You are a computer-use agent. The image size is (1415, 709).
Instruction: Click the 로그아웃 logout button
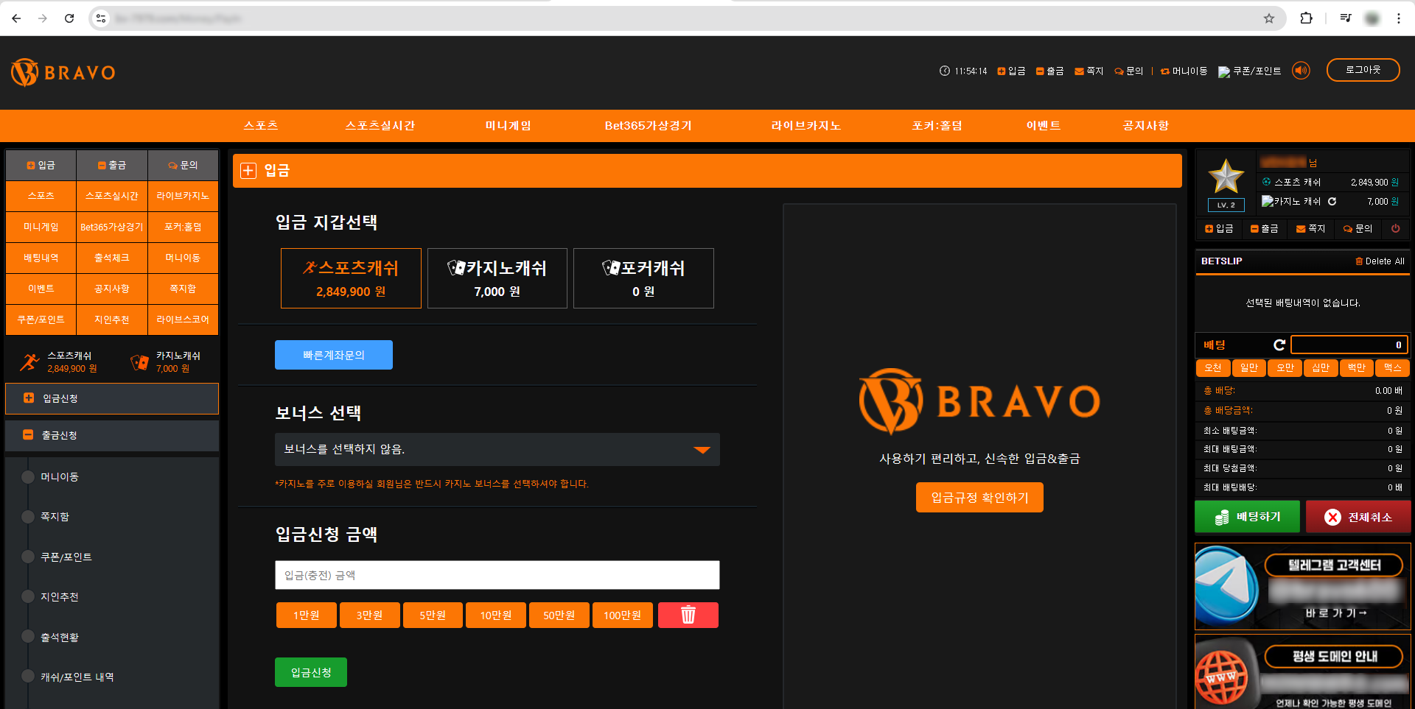[x=1363, y=70]
